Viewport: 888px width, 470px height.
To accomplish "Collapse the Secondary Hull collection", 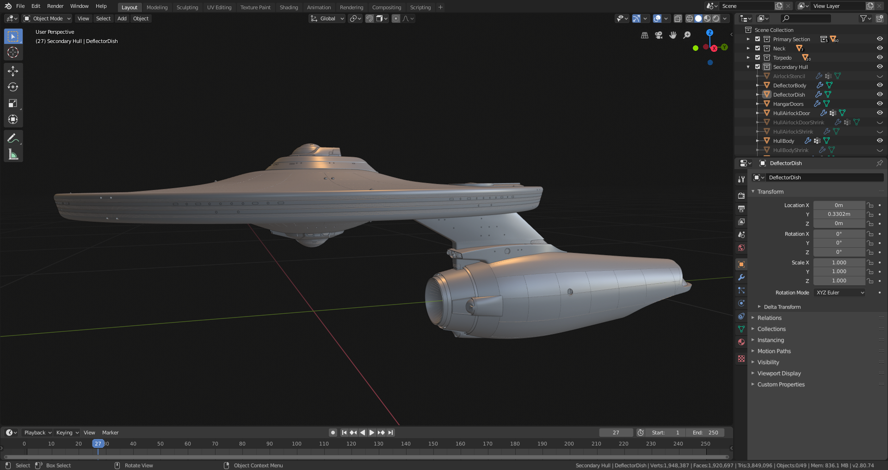I will pos(748,67).
